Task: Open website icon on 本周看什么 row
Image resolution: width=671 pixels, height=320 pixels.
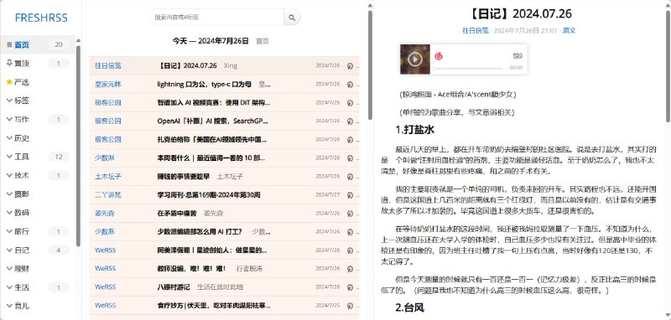Action: tap(350, 158)
